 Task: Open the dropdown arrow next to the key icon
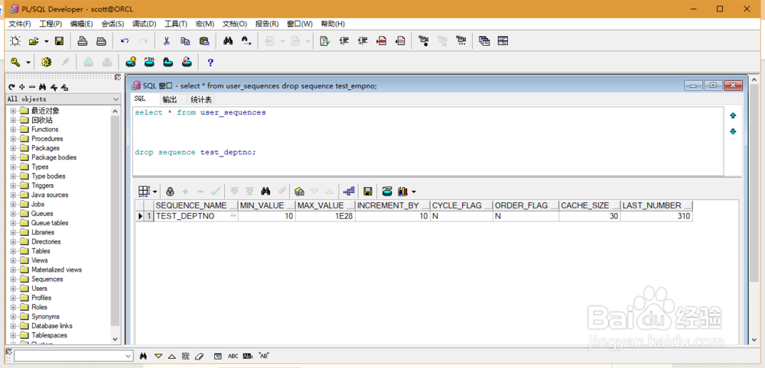[28, 63]
